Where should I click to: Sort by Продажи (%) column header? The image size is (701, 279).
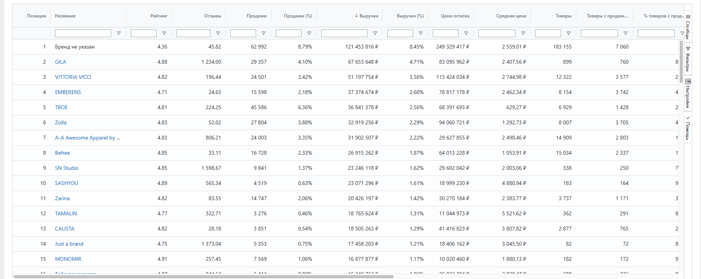(298, 16)
